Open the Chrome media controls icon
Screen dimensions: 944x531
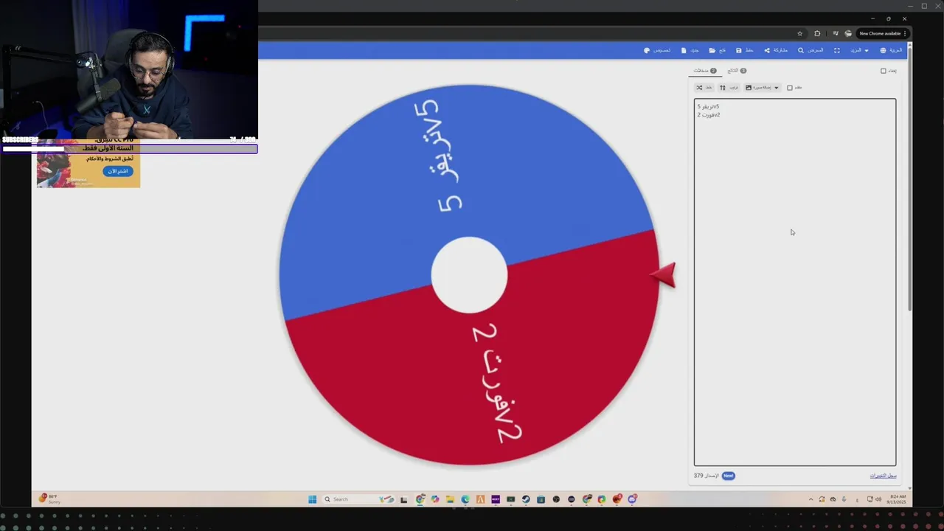[835, 33]
